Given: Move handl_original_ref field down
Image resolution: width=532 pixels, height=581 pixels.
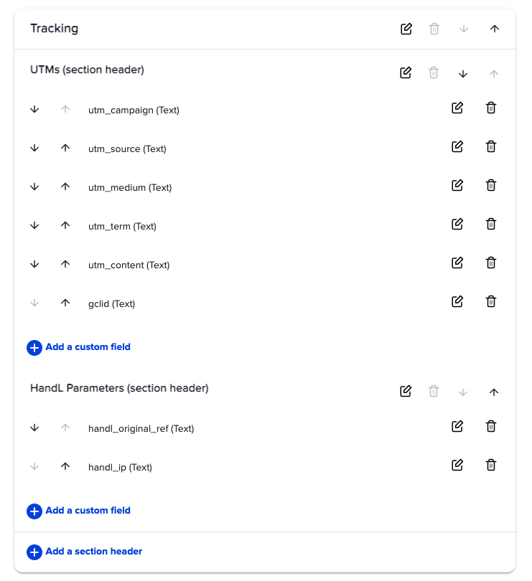Looking at the screenshot, I should (34, 428).
